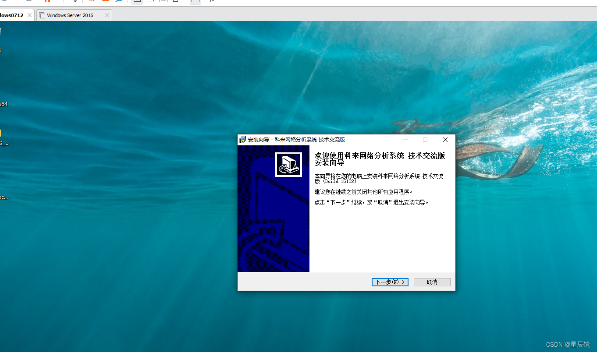Click the 下一步(N) button in the installer
This screenshot has height=352, width=597.
coord(390,282)
